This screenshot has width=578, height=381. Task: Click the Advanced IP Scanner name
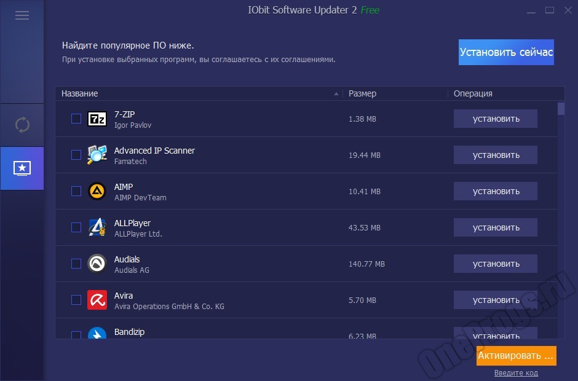tap(154, 151)
